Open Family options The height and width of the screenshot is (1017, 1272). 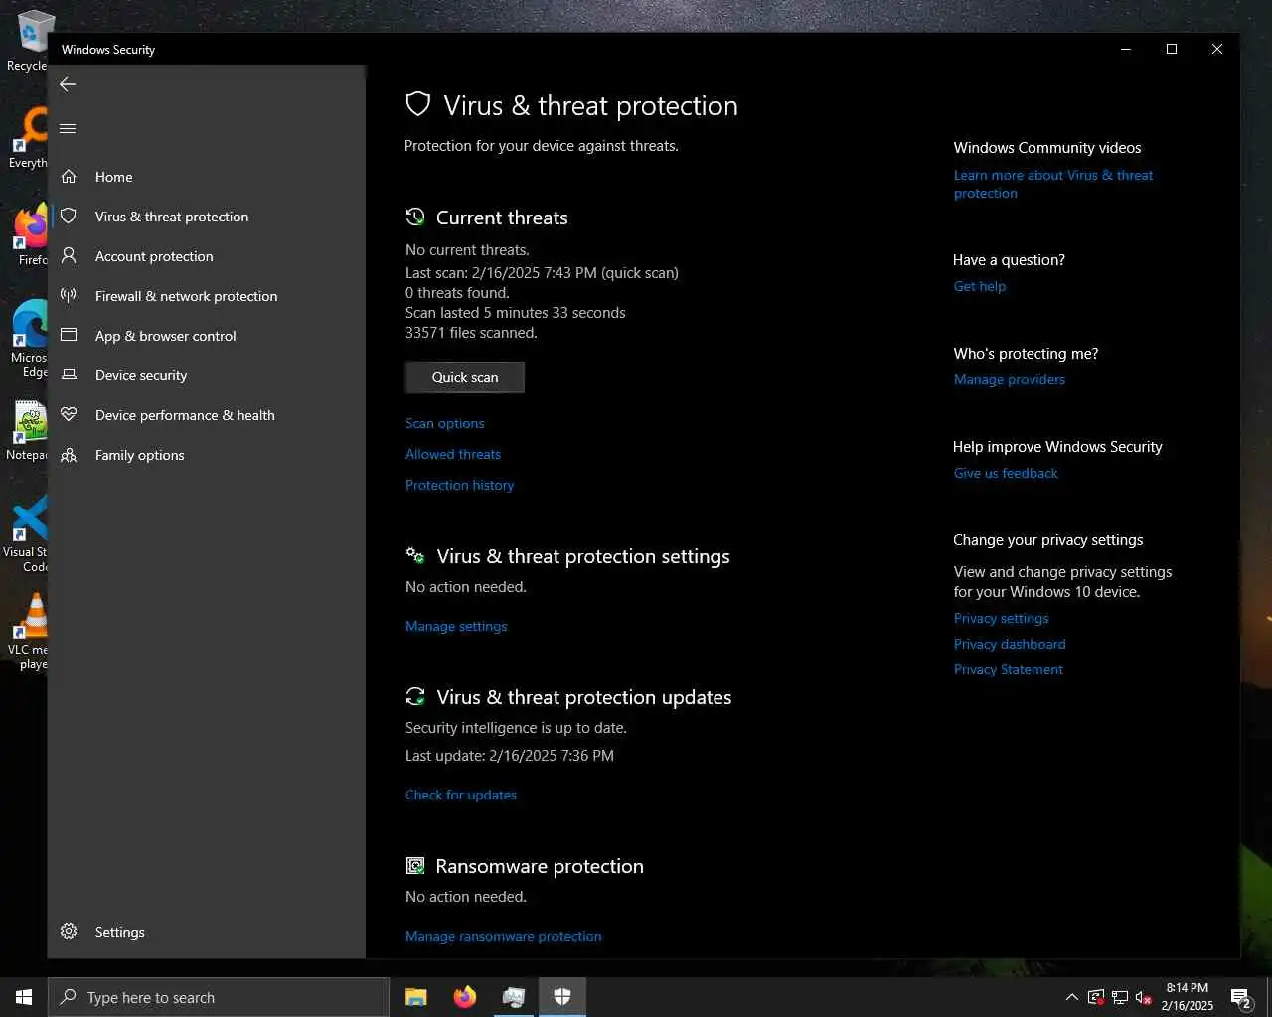[x=207, y=455]
